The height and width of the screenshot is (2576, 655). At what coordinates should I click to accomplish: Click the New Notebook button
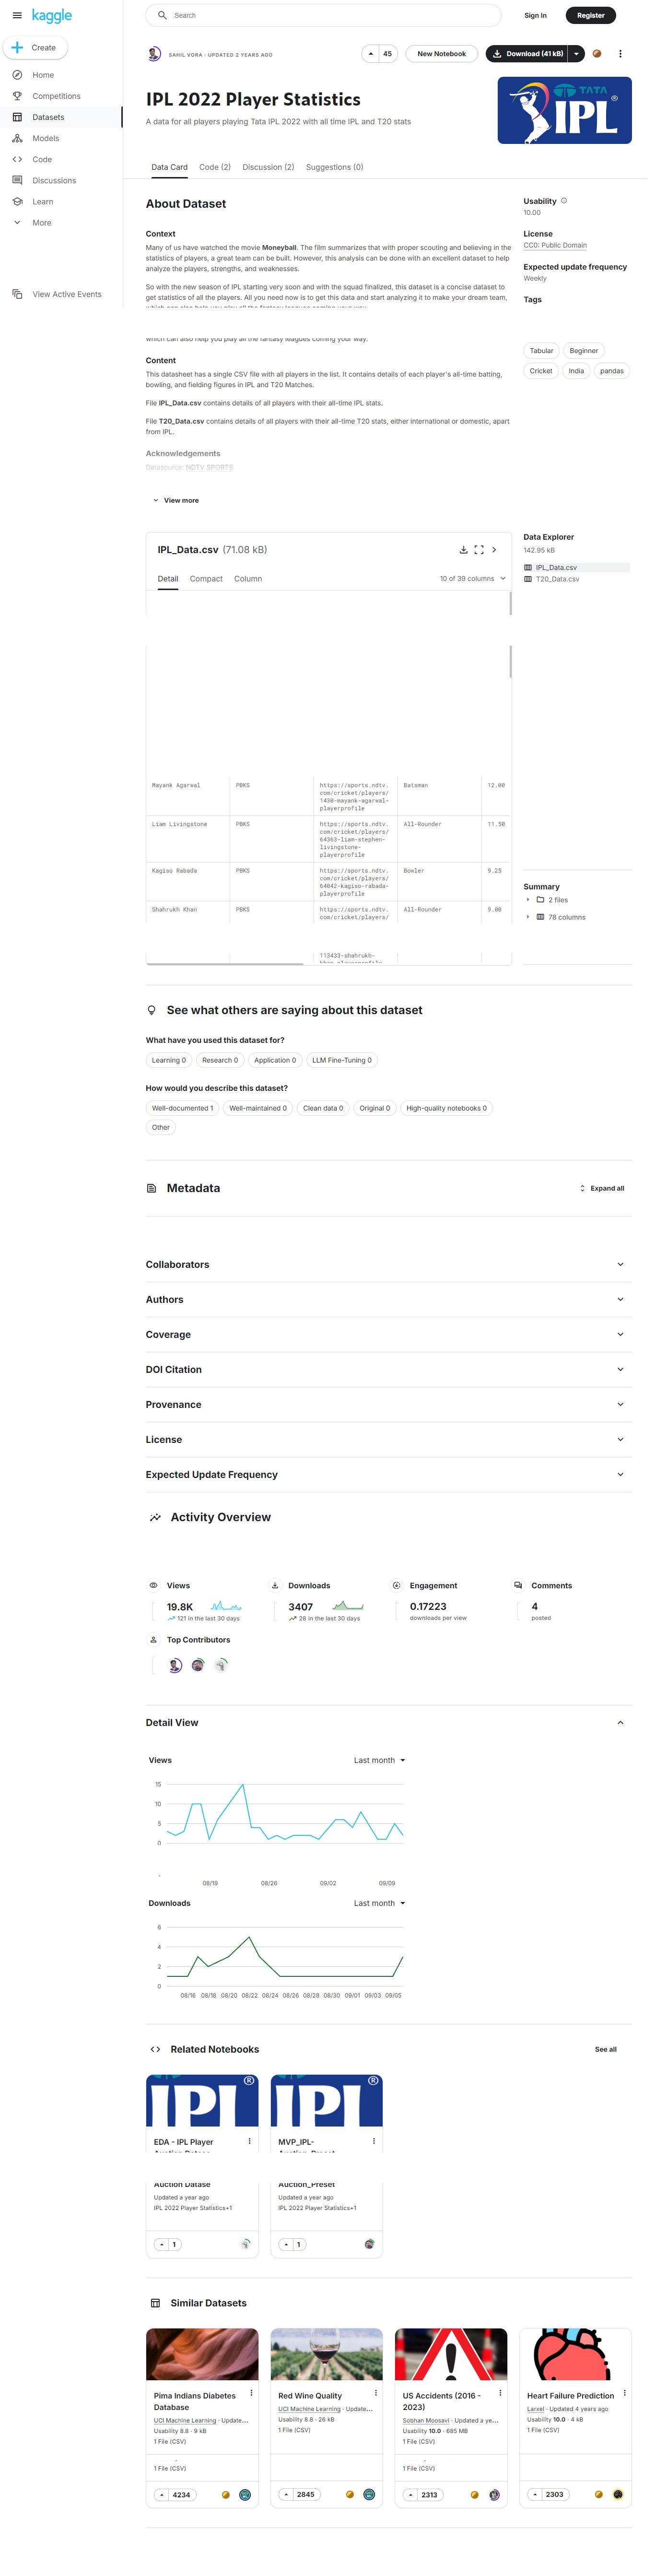[441, 54]
